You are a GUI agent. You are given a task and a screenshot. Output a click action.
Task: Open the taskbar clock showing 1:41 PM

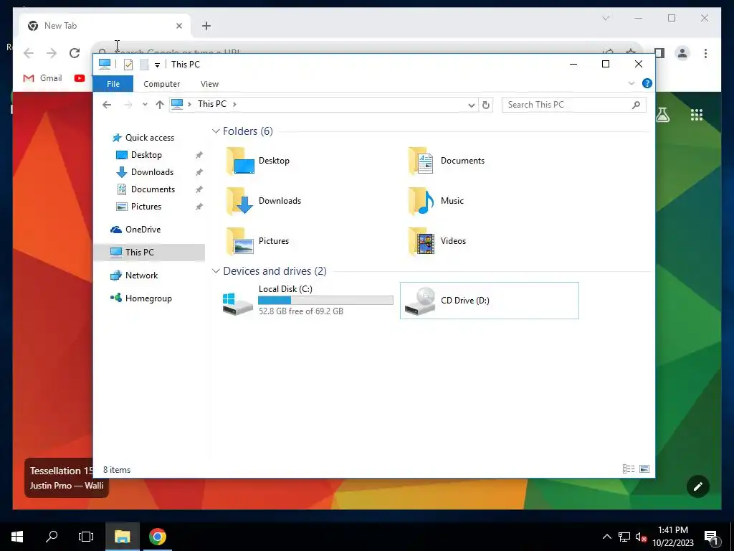coord(672,537)
